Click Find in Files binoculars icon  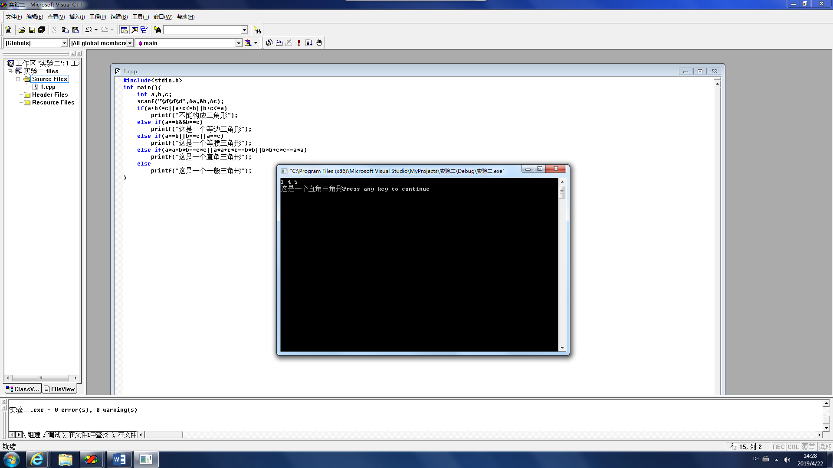(157, 30)
